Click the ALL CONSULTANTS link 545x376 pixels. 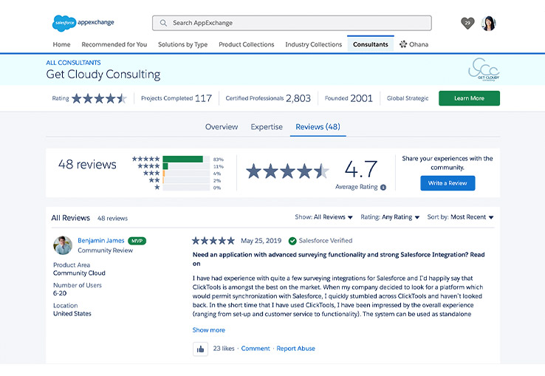pyautogui.click(x=73, y=63)
